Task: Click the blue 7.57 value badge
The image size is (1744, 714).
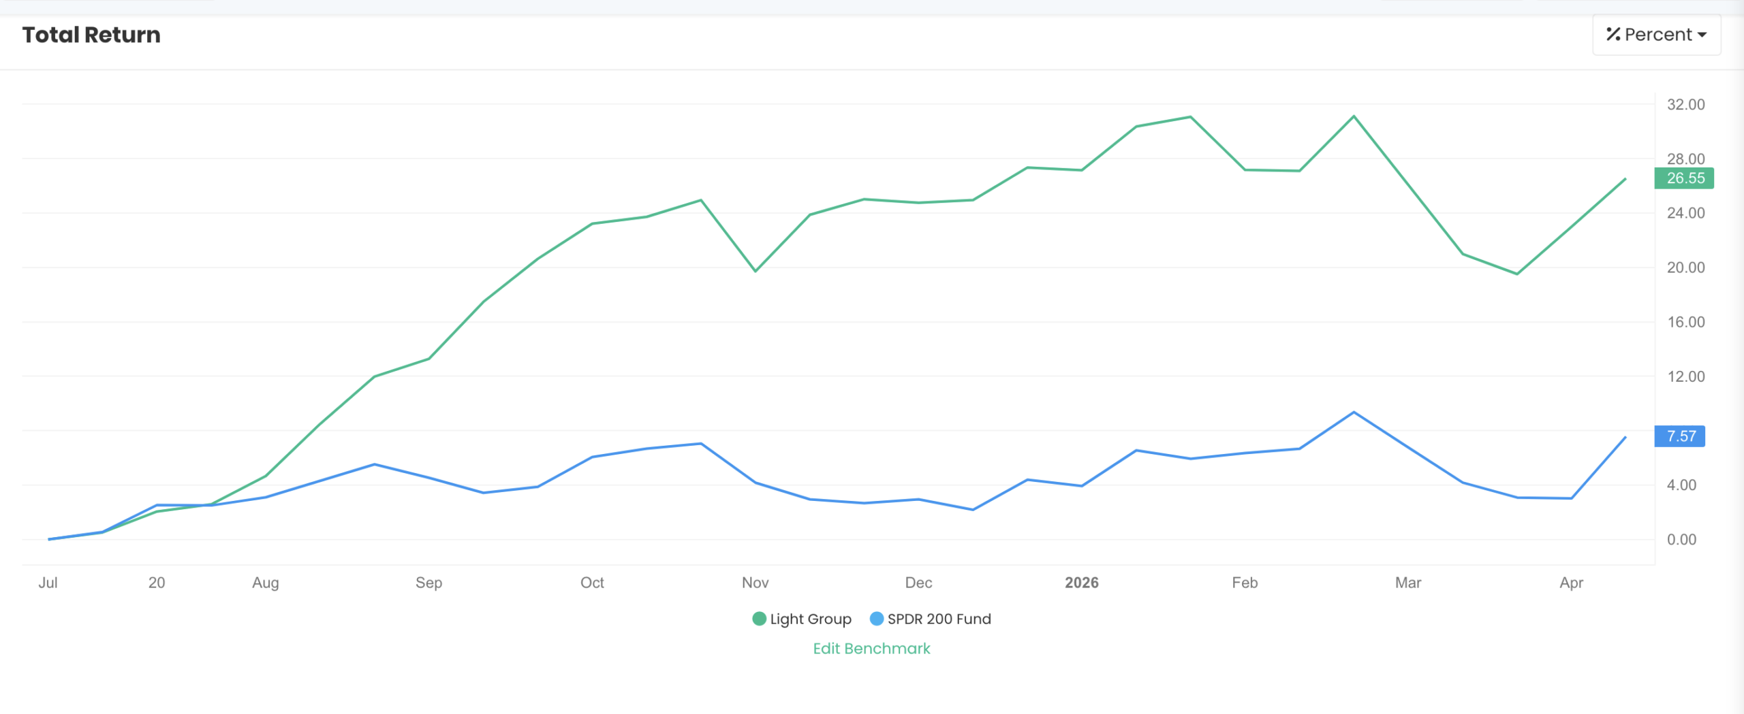Action: tap(1680, 437)
